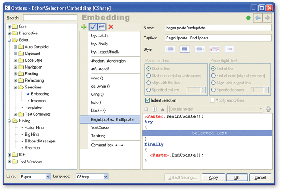Click the Search input field
This screenshot has width=281, height=191.
(x=50, y=18)
